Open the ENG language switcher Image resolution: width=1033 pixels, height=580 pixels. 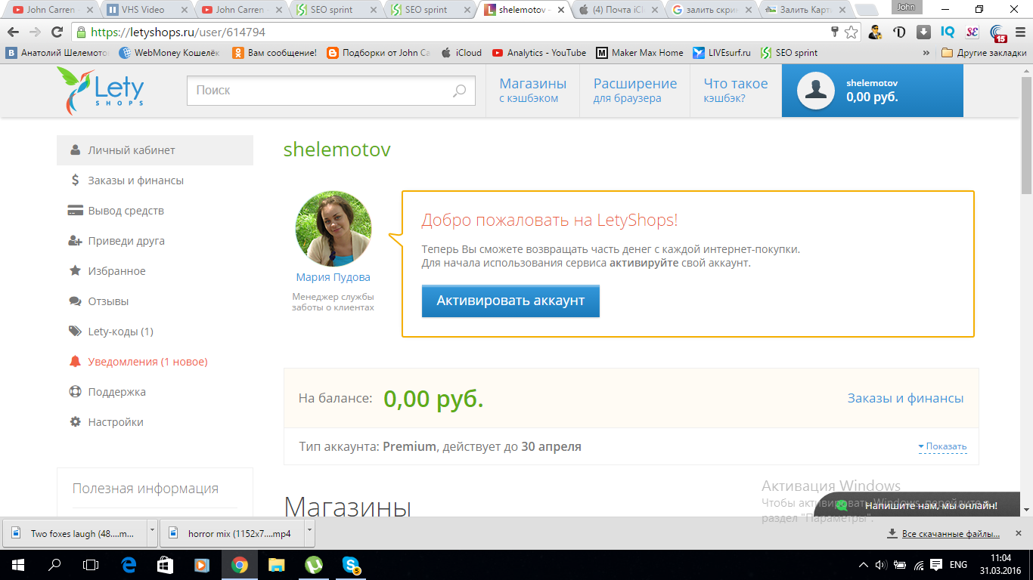pos(958,564)
